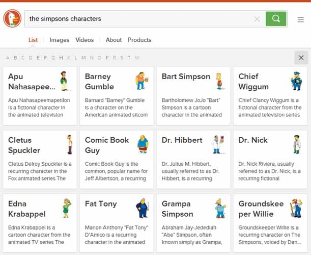Open the 'Groundskeeper Willie' card title

261,209
